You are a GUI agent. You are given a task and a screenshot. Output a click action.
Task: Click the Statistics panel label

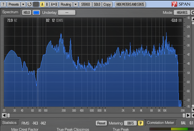[9, 123]
